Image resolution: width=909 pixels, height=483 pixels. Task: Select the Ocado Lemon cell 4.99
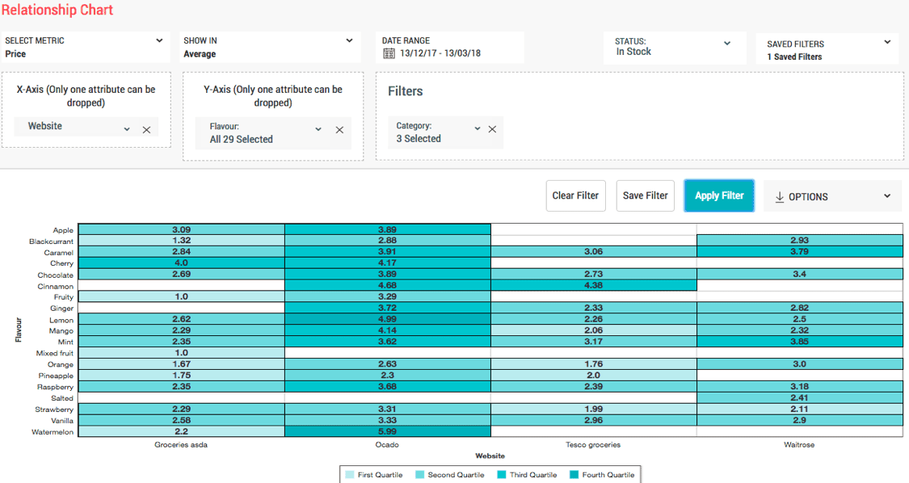coord(388,319)
